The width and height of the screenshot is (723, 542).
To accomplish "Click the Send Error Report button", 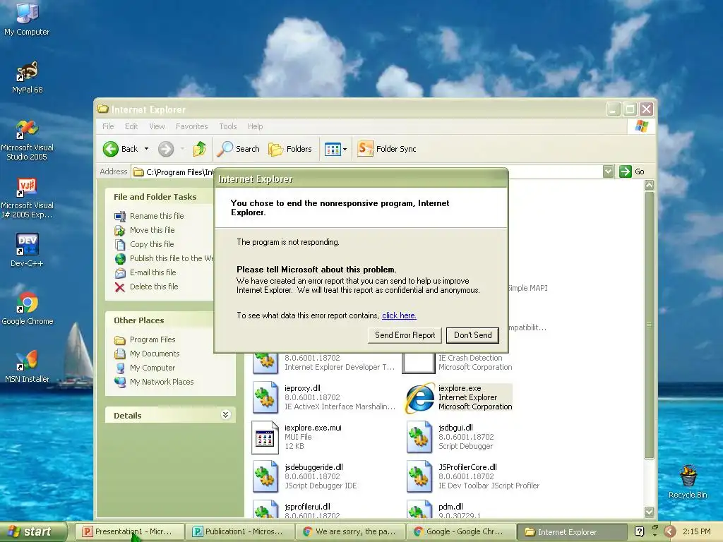I will [405, 335].
